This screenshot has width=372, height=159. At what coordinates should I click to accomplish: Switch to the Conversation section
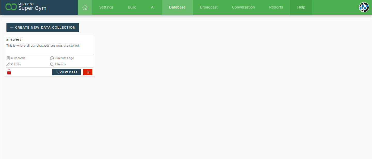(243, 7)
